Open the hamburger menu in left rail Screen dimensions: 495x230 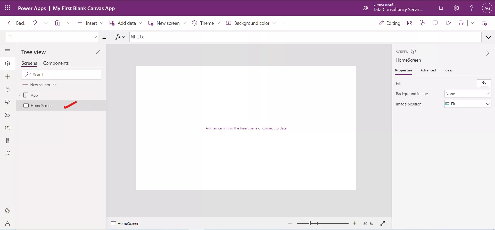tap(8, 51)
